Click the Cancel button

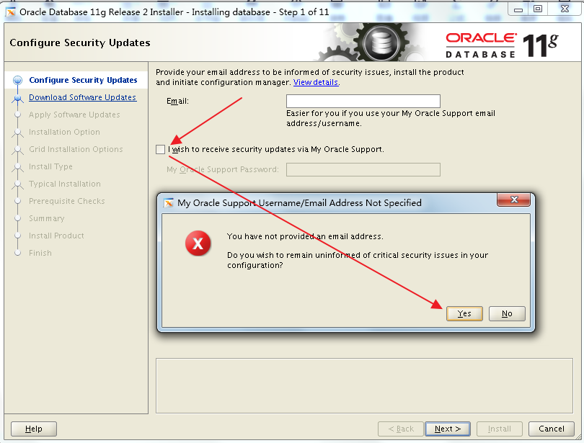click(x=552, y=429)
